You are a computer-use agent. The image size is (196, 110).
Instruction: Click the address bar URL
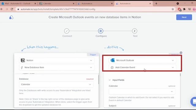point(58,9)
